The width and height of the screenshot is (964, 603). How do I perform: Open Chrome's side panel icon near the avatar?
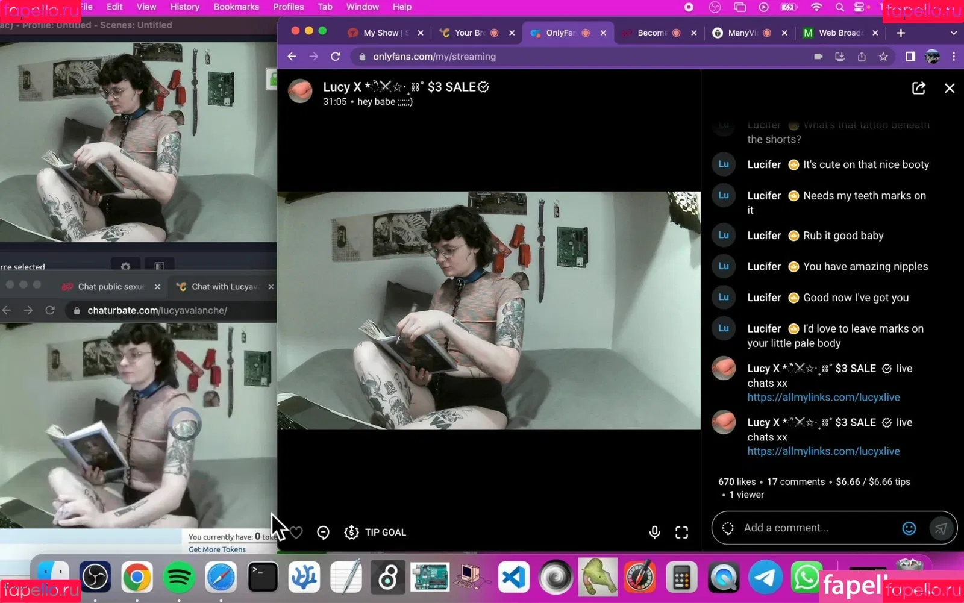(x=910, y=56)
